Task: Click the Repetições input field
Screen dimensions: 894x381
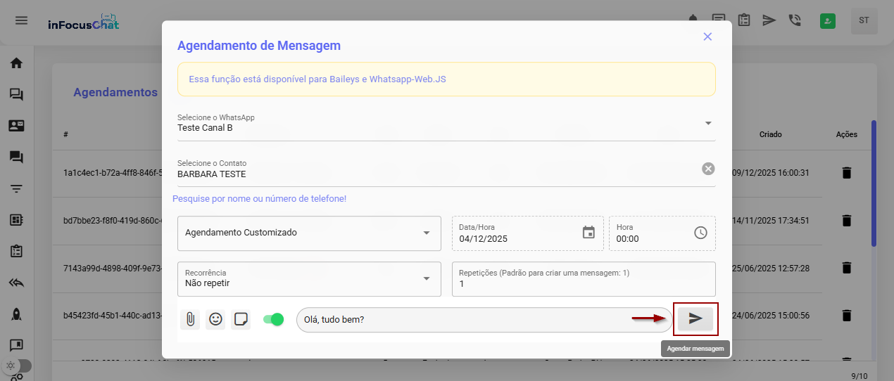Action: pos(583,283)
